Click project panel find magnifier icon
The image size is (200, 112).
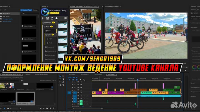[x=44, y=108]
